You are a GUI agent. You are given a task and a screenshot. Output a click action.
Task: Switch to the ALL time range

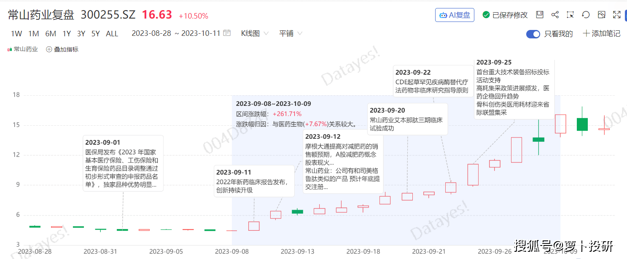[112, 34]
